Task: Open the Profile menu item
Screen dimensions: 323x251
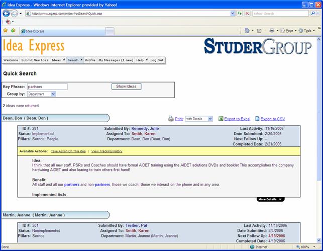Action: coord(90,60)
